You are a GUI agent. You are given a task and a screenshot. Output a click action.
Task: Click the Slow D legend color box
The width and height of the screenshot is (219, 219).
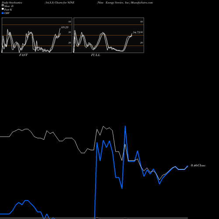pos(3,5)
